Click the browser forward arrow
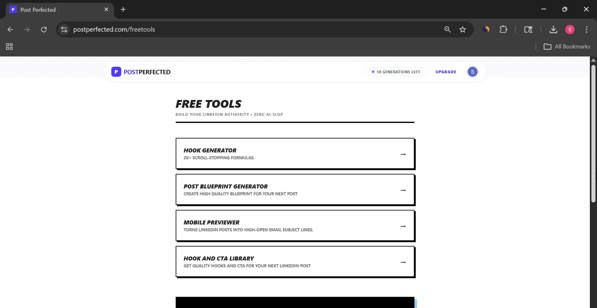 (27, 29)
